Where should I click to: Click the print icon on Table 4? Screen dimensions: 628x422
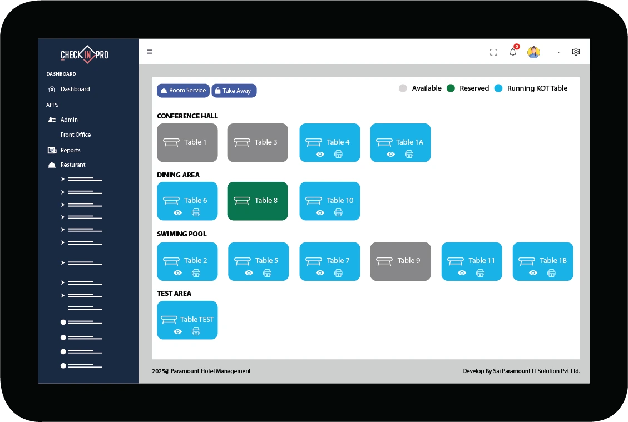[x=338, y=155]
